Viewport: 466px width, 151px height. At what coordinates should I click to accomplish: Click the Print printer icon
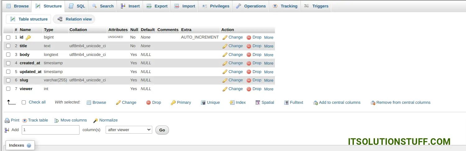(7, 121)
